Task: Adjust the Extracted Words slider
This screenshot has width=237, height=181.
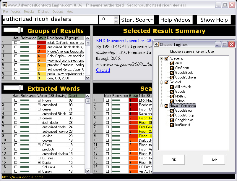Action: point(20,88)
